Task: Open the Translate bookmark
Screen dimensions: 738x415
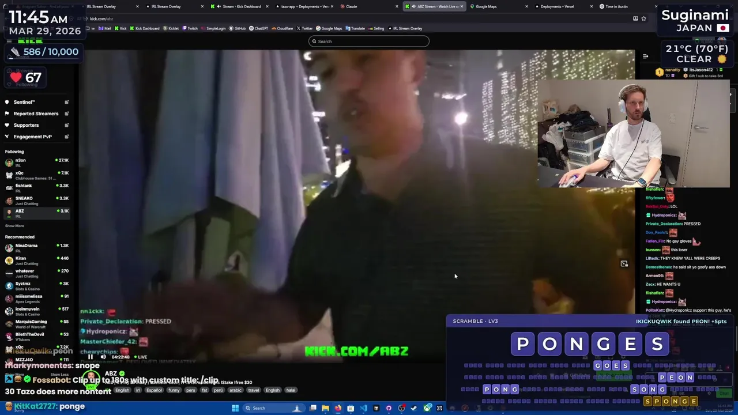Action: click(x=355, y=28)
